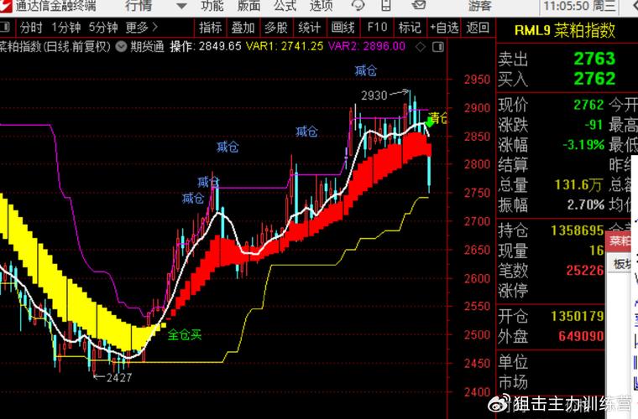This screenshot has width=638, height=419.
Task: Expand the dropdown arrow next to 行情
Action: coord(181,6)
